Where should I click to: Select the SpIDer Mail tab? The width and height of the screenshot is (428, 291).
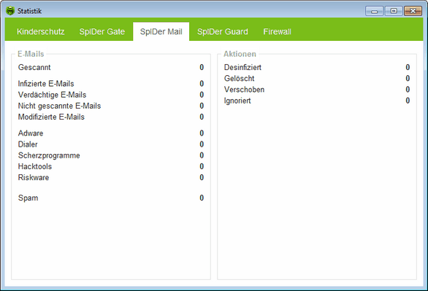pos(161,31)
